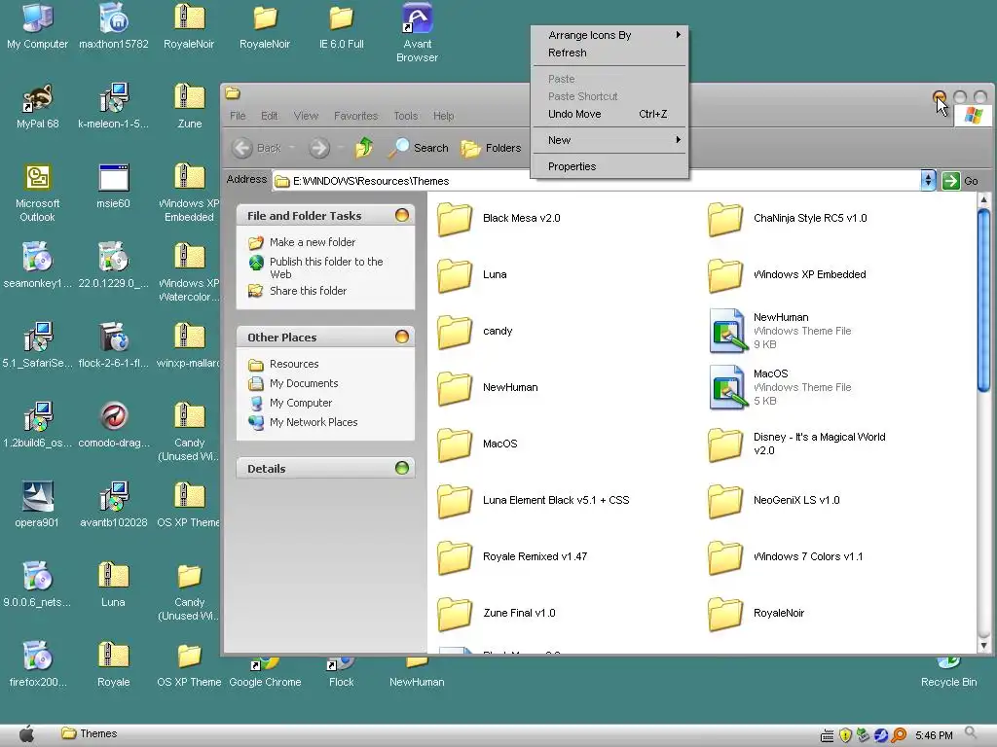This screenshot has height=747, width=997.
Task: Expand the New submenu
Action: pos(609,140)
